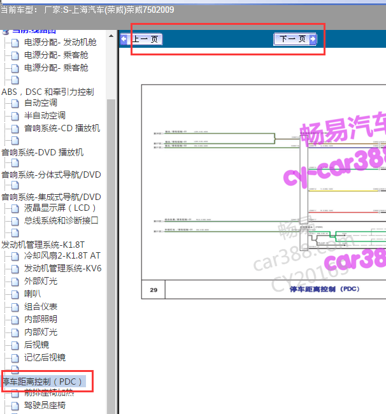Click document icon beside 驾驶员座椅
The height and width of the screenshot is (414, 386).
[15, 406]
